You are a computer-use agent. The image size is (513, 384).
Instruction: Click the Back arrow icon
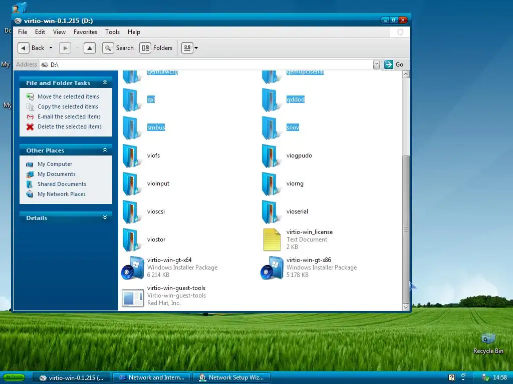tap(23, 48)
